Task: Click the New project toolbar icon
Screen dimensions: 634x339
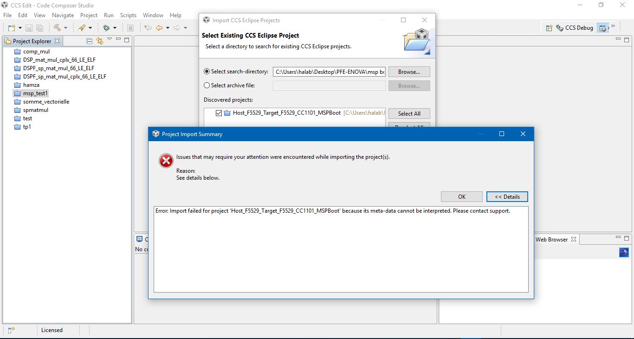Action: 11,28
